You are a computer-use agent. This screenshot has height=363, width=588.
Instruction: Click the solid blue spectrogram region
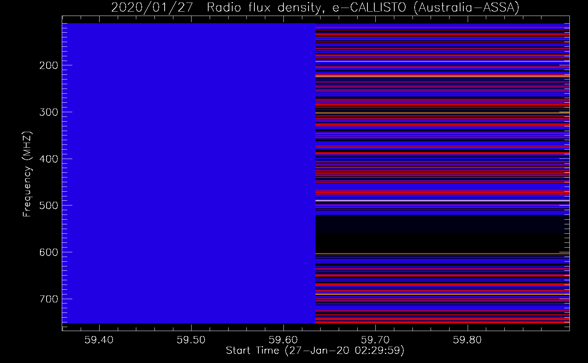pos(189,173)
